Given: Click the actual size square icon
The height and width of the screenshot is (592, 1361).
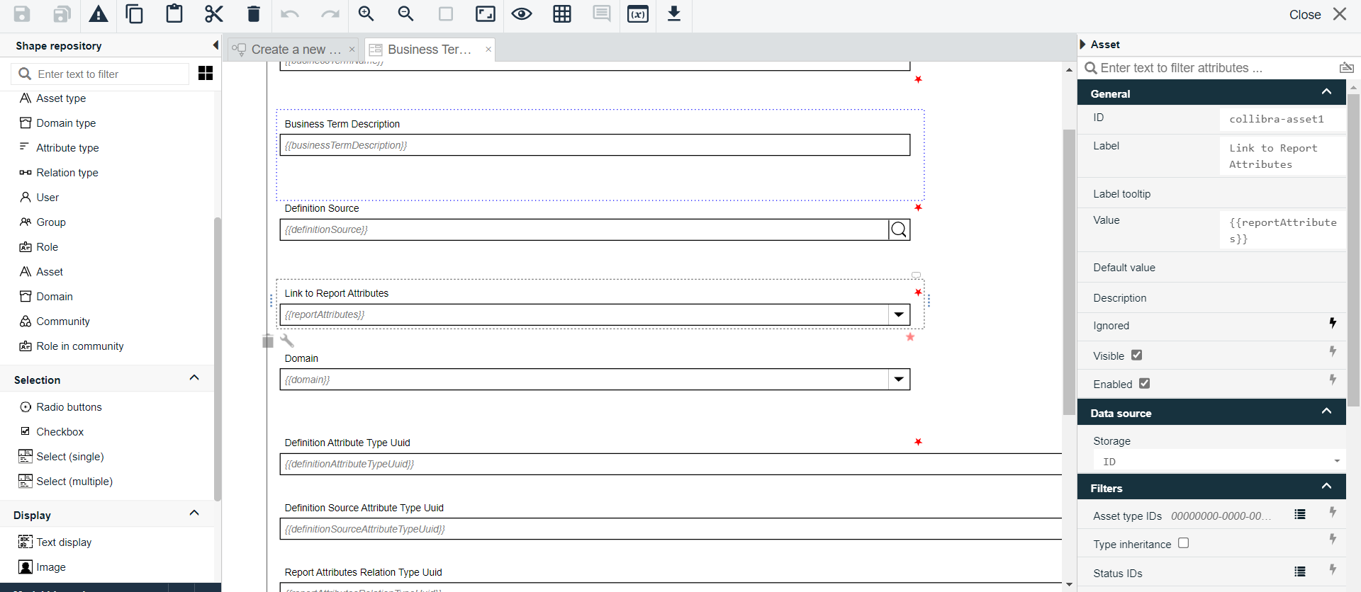Looking at the screenshot, I should click(446, 14).
